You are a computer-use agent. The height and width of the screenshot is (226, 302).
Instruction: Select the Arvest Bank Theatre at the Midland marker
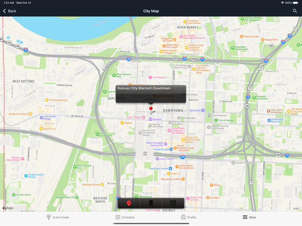169,130
